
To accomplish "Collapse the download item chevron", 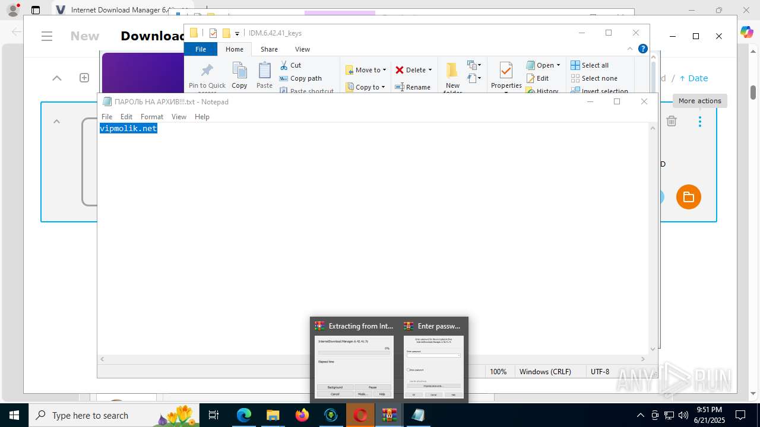I will 57,122.
